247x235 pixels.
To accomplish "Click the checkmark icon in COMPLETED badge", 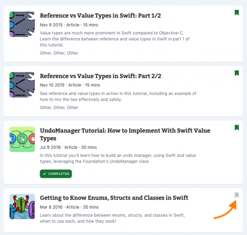I will pyautogui.click(x=45, y=174).
